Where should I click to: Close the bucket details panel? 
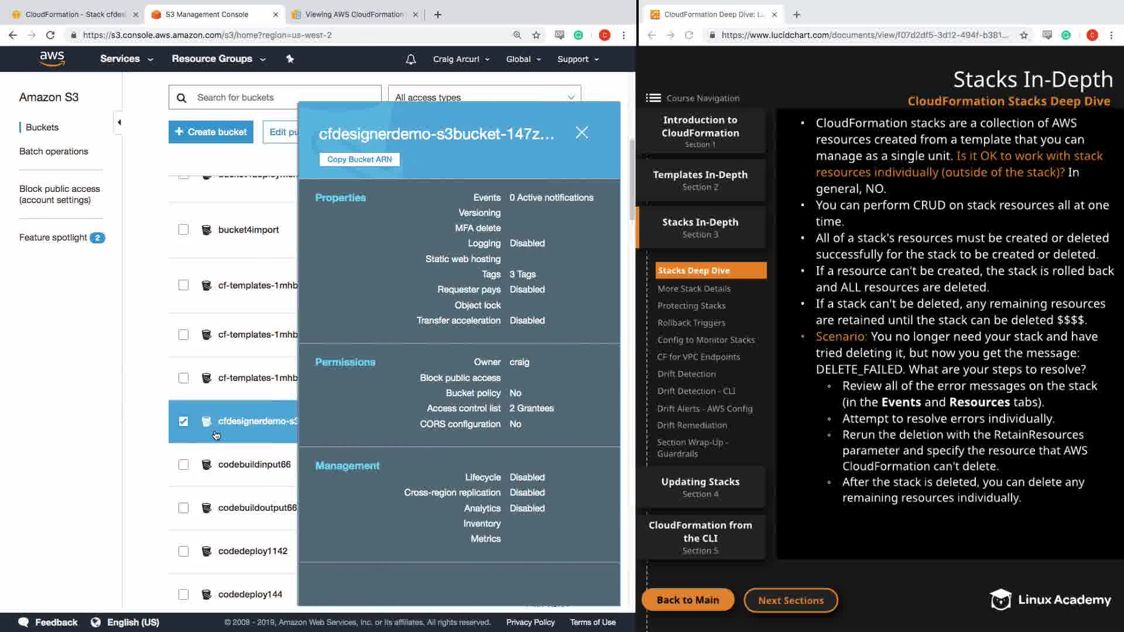[581, 132]
